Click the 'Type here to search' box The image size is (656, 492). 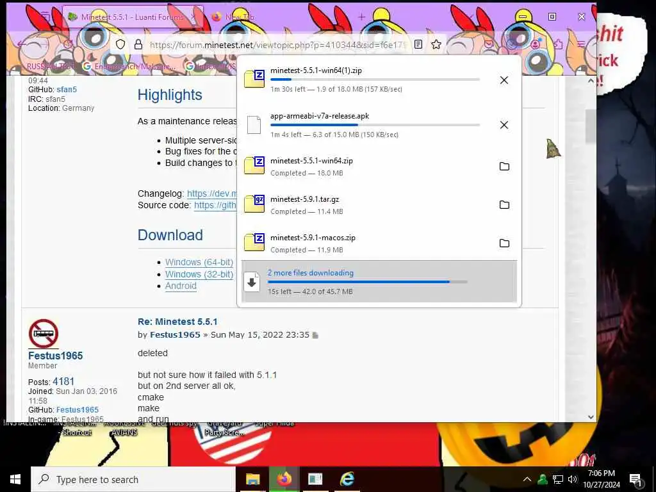tap(133, 479)
